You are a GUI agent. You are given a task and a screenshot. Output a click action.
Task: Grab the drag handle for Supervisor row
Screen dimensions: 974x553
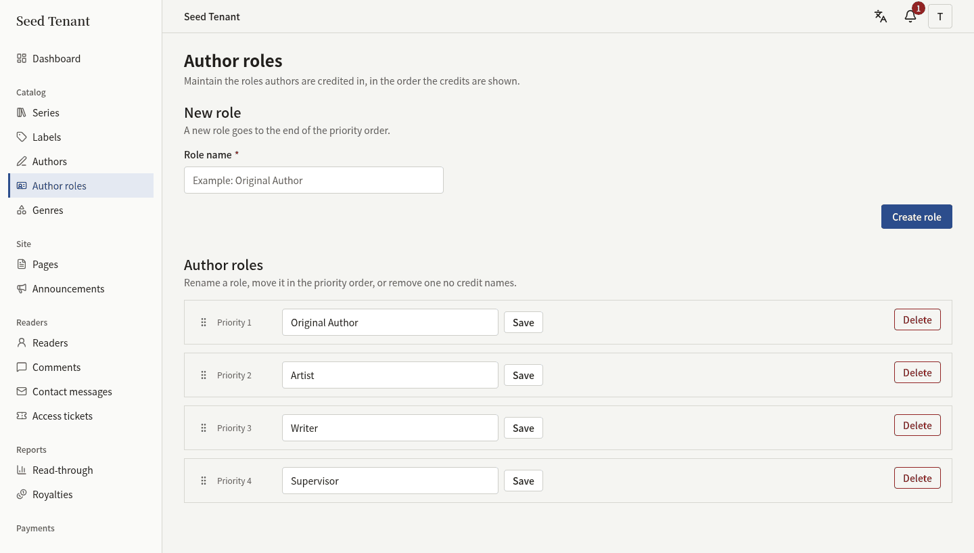click(x=204, y=481)
